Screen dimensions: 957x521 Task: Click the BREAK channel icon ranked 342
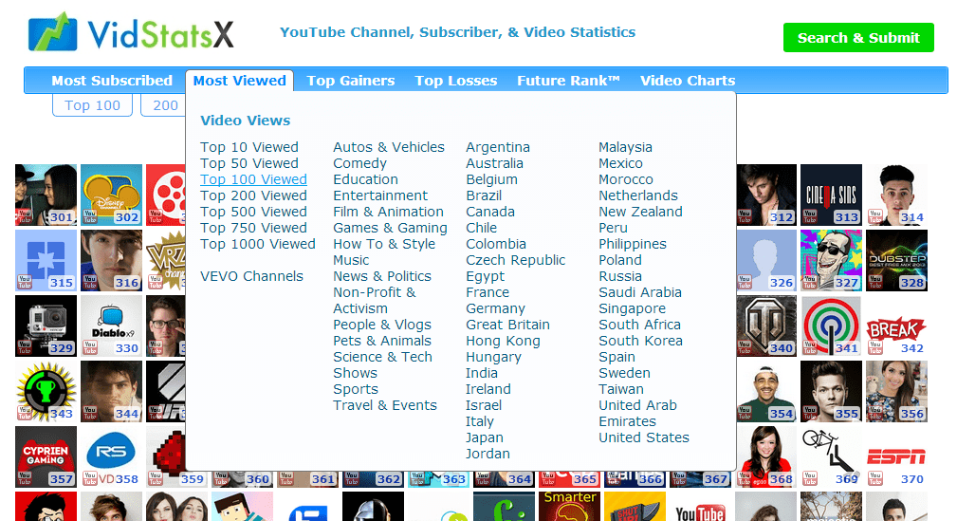(x=896, y=326)
